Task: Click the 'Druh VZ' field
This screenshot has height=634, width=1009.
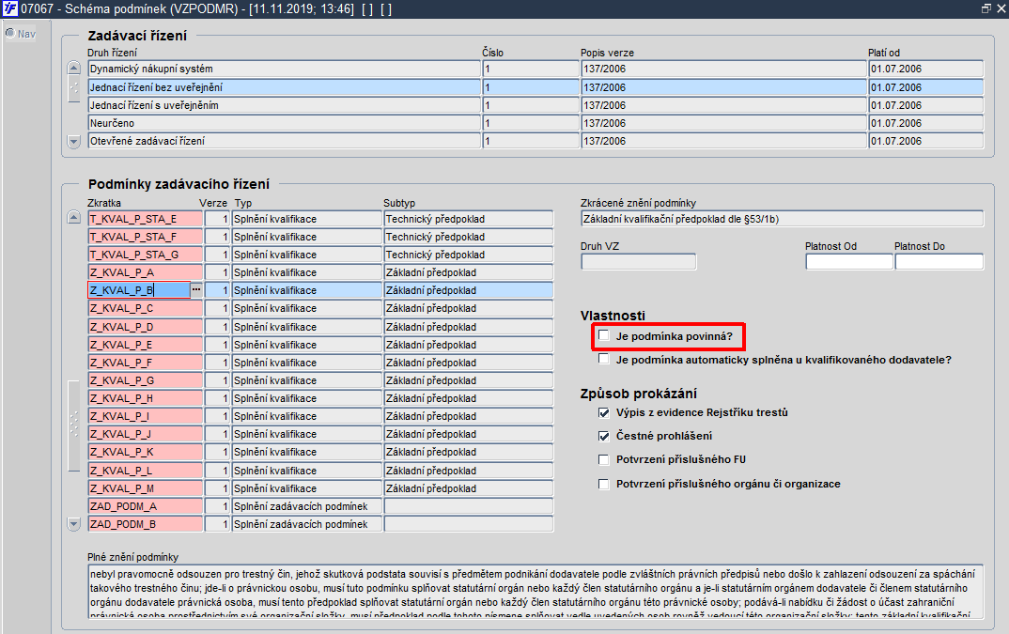Action: click(x=638, y=261)
